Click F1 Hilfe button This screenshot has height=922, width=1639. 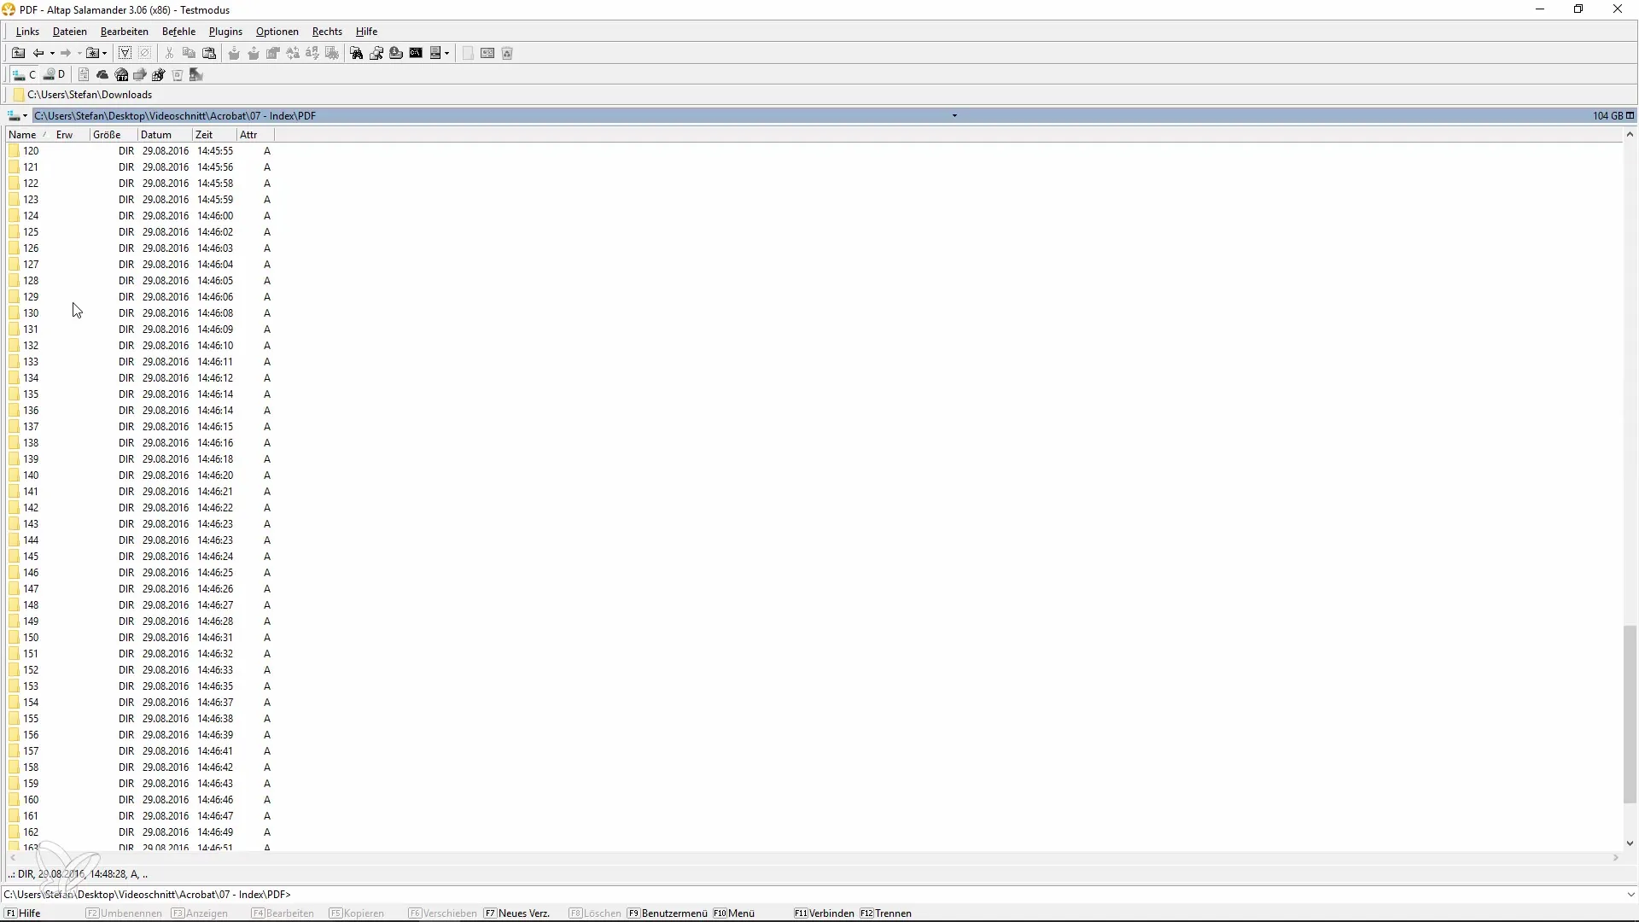point(23,913)
